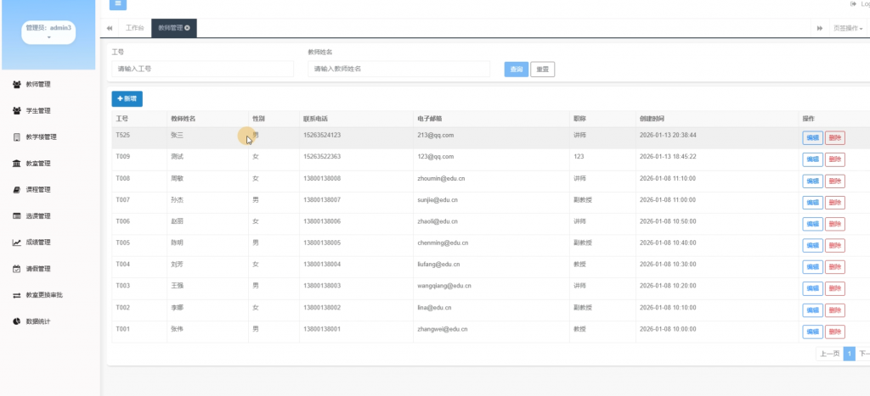The width and height of the screenshot is (870, 396).
Task: Edit the teacher row T004
Action: coord(812,267)
